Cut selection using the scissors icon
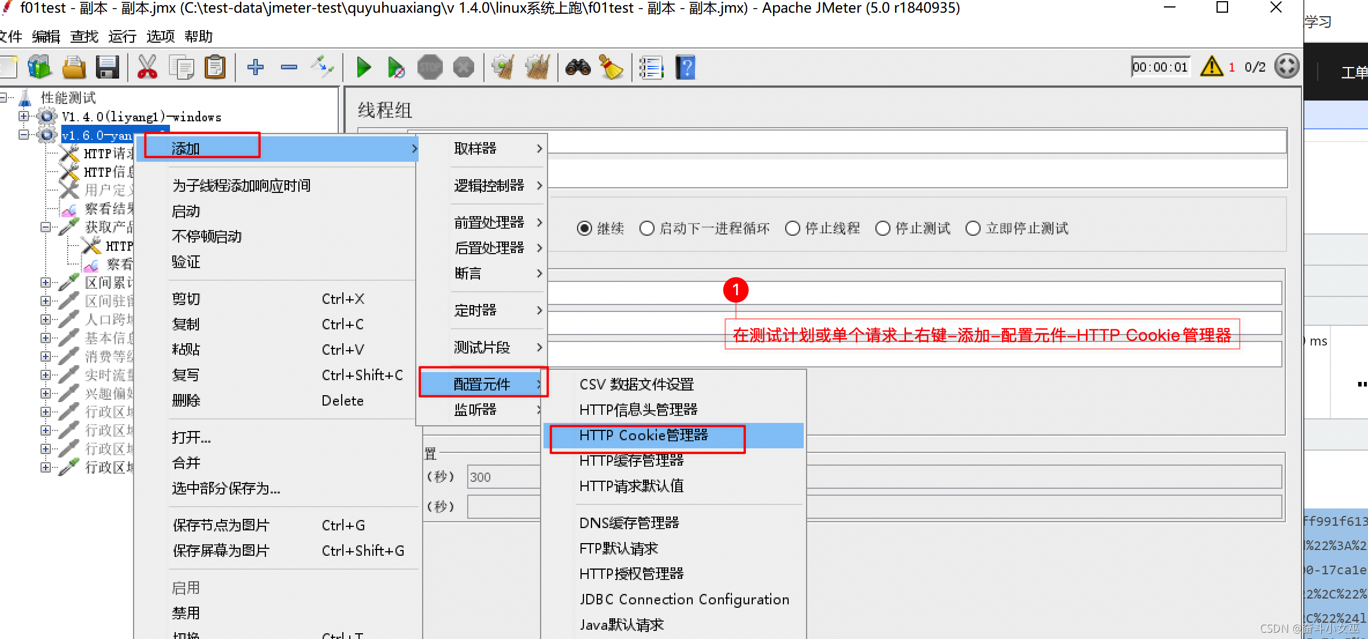The height and width of the screenshot is (639, 1368). tap(147, 67)
